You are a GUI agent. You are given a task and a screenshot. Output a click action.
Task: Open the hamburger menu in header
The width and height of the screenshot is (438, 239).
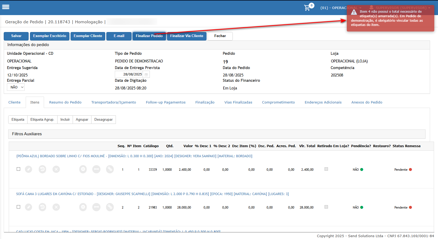pyautogui.click(x=6, y=7)
